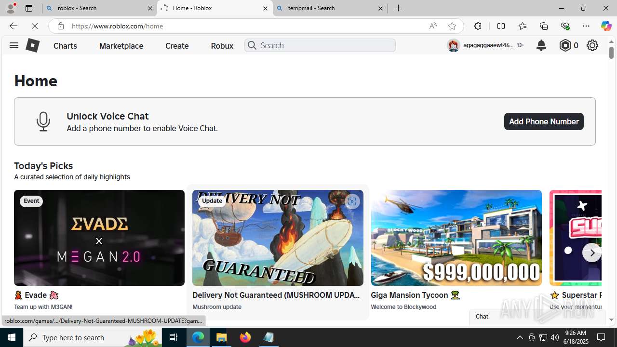Go back with the browser back arrow
Viewport: 617px width, 347px height.
click(x=13, y=26)
